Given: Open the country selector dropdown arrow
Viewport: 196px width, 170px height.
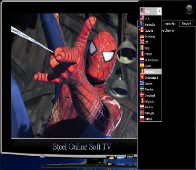Looking at the screenshot, I should click(159, 11).
